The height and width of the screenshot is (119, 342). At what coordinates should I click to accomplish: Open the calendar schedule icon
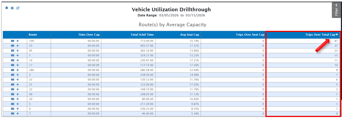12,8
